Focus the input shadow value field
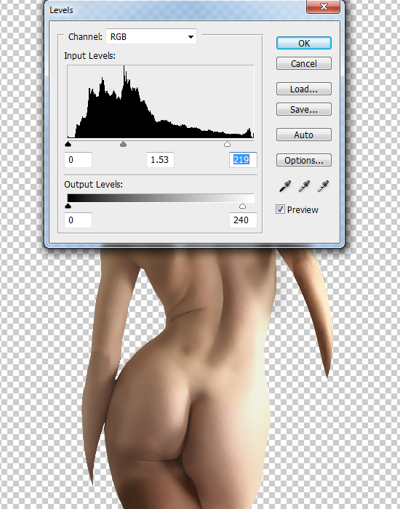The height and width of the screenshot is (509, 400). pyautogui.click(x=79, y=160)
